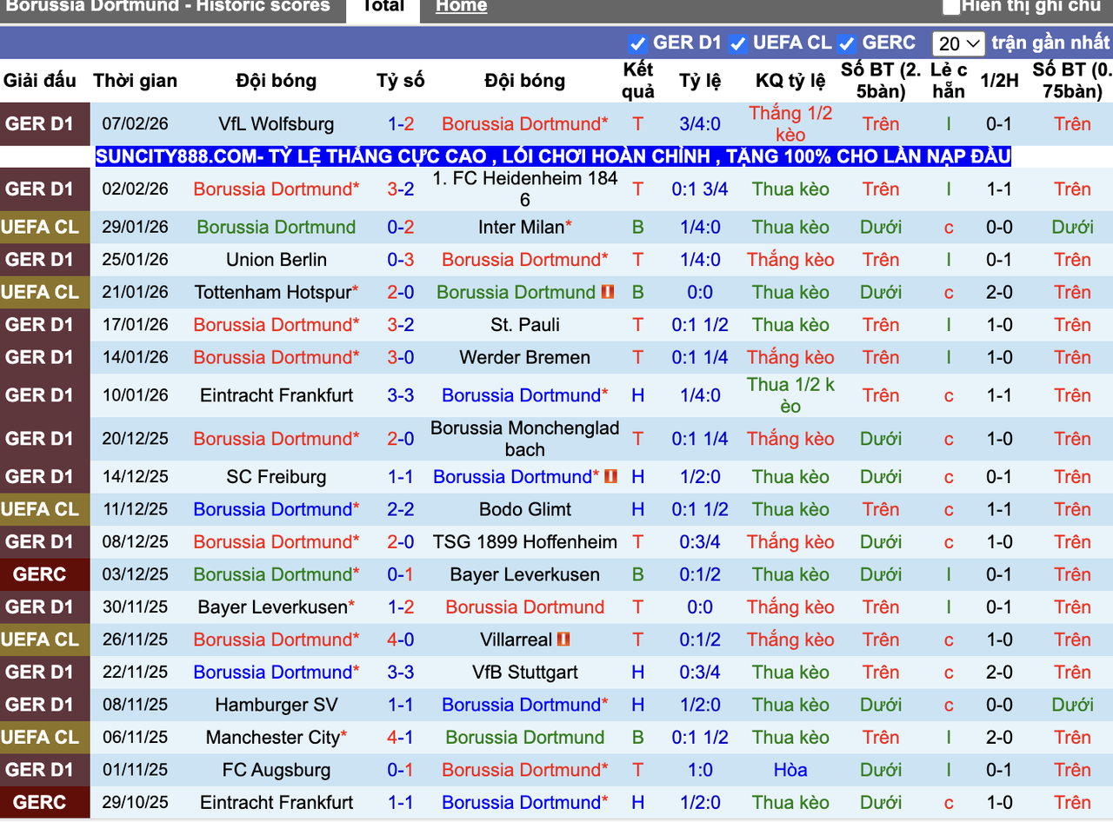Open Villarreal team link

pos(516,640)
